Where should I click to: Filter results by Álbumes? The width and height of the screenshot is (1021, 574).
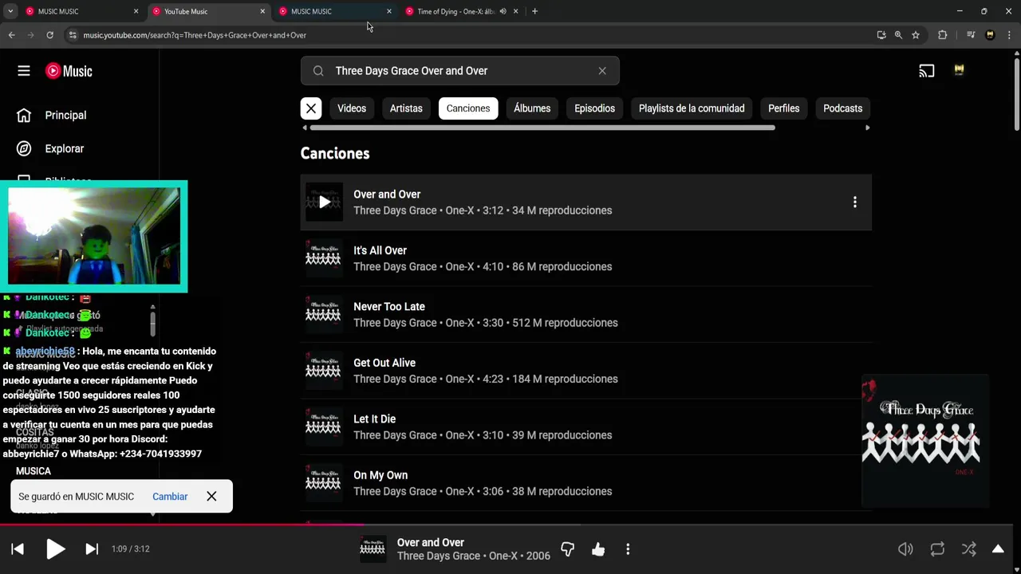click(532, 108)
